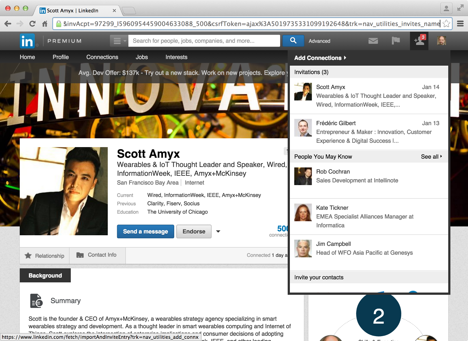Open the Contact Info tab

pos(97,255)
